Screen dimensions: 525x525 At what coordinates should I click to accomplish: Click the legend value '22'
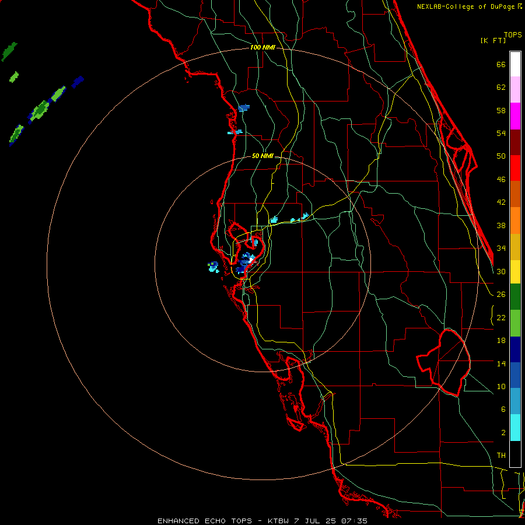pyautogui.click(x=501, y=318)
